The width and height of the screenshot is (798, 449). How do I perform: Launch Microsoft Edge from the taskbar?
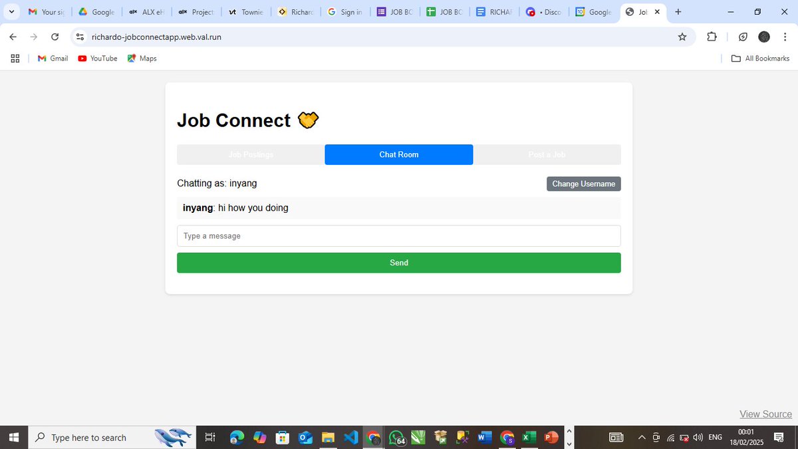[x=237, y=437]
